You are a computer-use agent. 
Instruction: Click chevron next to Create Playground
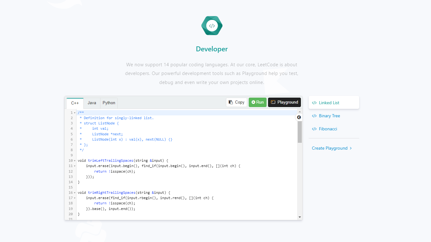point(351,148)
